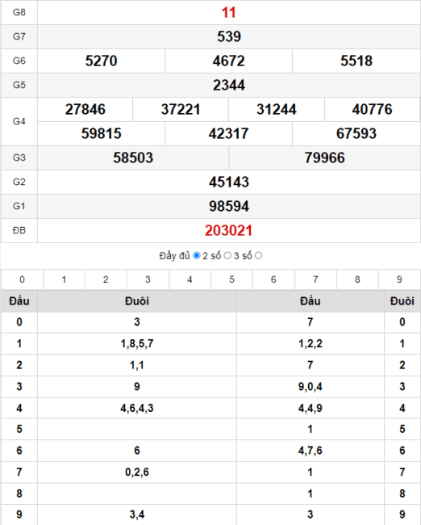
Task: Select the G2 result 45143
Action: (229, 182)
